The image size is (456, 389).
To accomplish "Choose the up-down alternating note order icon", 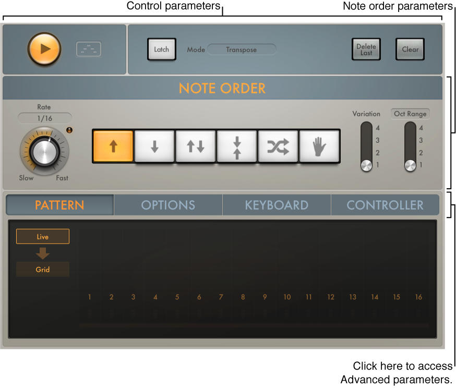I will (195, 147).
